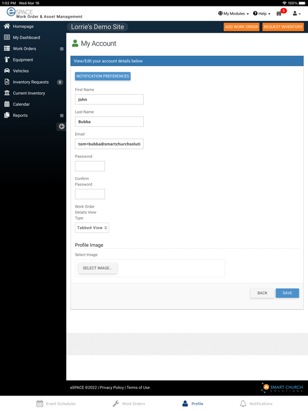This screenshot has width=308, height=411.
Task: Click the My Modules globe icon
Action: (220, 13)
